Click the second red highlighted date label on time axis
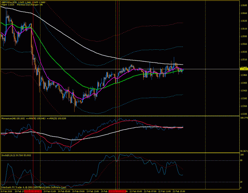The width and height of the screenshot is (248, 193). click(117, 191)
